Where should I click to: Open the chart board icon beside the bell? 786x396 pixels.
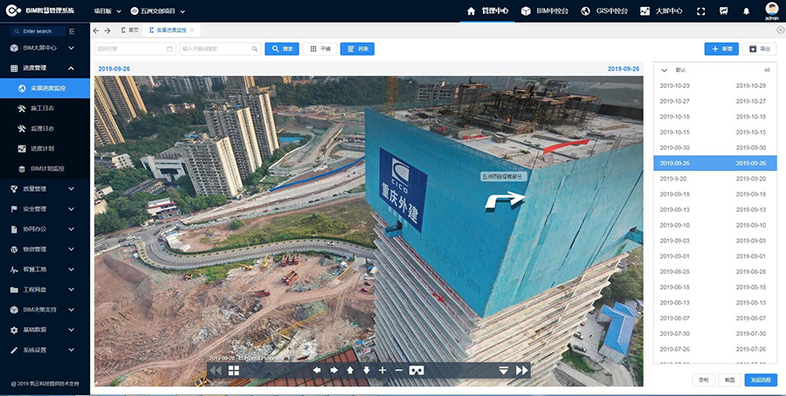click(x=723, y=11)
